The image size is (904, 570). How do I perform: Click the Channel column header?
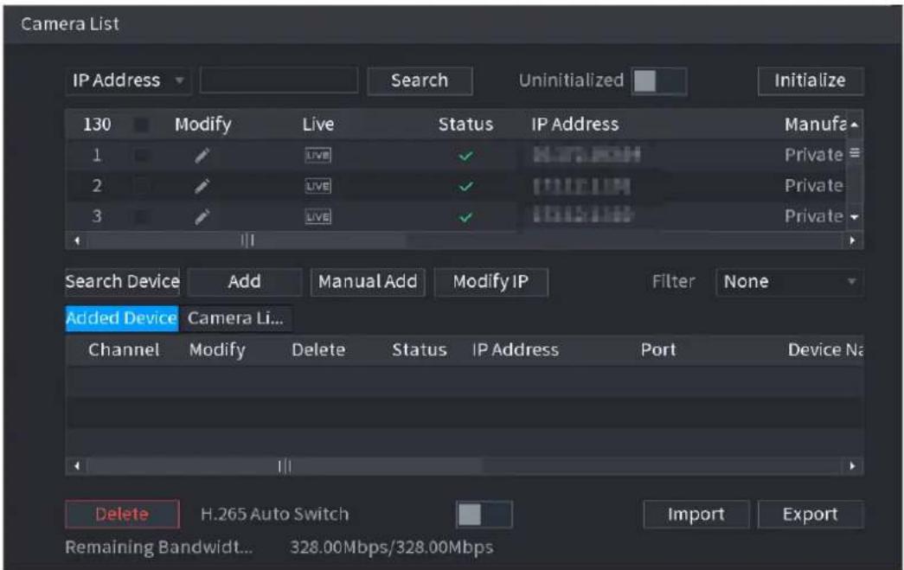[x=124, y=349]
